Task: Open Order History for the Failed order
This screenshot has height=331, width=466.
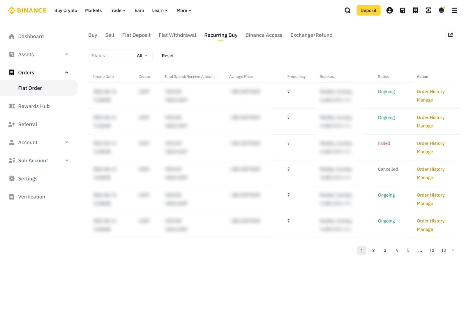Action: tap(430, 143)
